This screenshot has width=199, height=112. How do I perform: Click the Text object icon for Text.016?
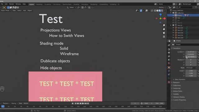pyautogui.click(x=176, y=28)
